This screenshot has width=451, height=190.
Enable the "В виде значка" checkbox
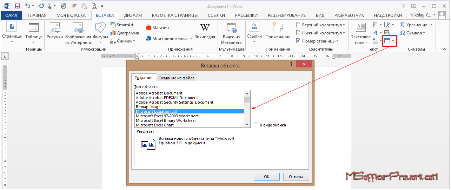[x=256, y=125]
